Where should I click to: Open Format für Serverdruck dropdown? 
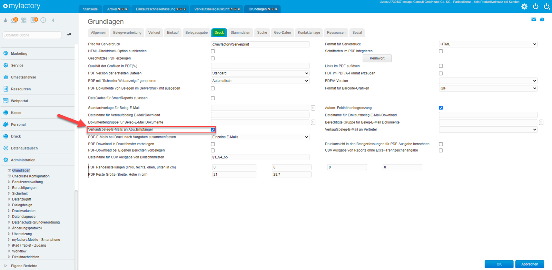point(488,44)
